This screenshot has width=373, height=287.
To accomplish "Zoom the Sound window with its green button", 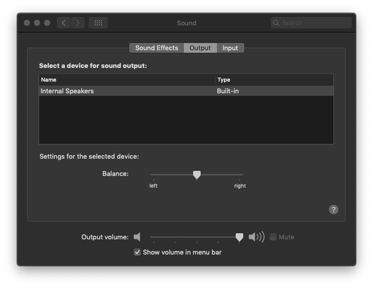I will (47, 23).
